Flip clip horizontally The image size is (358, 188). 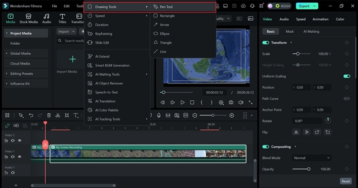coord(296,132)
